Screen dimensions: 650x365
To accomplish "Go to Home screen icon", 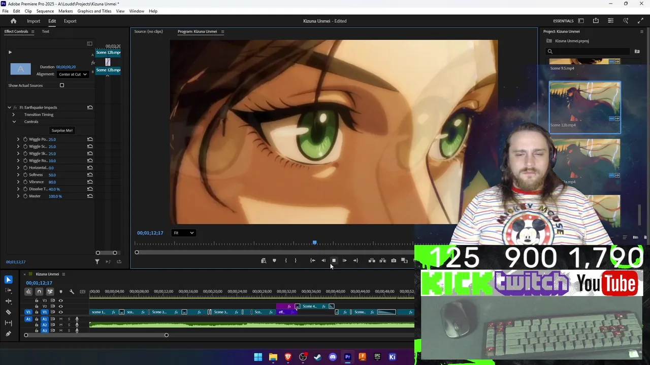I will click(x=14, y=21).
